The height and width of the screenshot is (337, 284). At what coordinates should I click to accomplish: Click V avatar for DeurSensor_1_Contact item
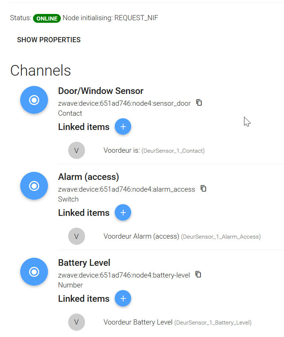pyautogui.click(x=77, y=151)
